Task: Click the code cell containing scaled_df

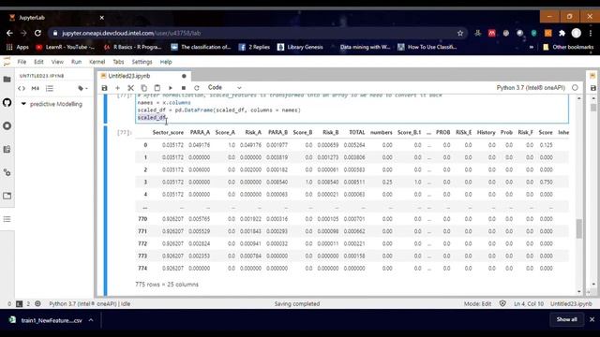Action: pyautogui.click(x=352, y=109)
